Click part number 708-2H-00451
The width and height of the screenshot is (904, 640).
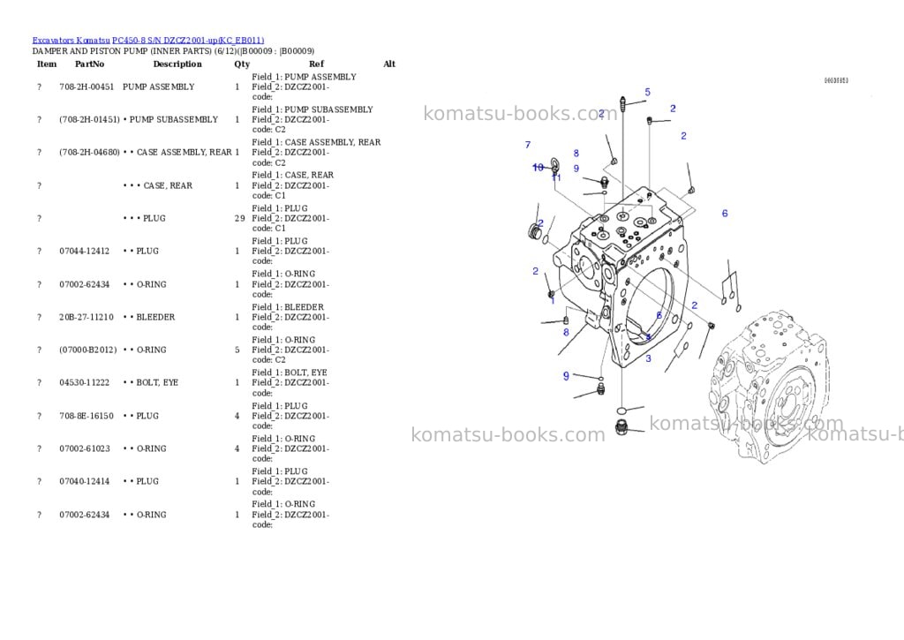point(87,87)
